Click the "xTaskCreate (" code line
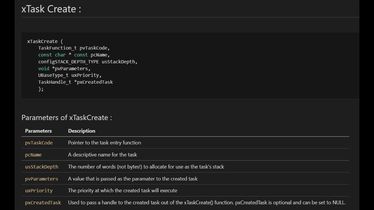 click(45, 41)
